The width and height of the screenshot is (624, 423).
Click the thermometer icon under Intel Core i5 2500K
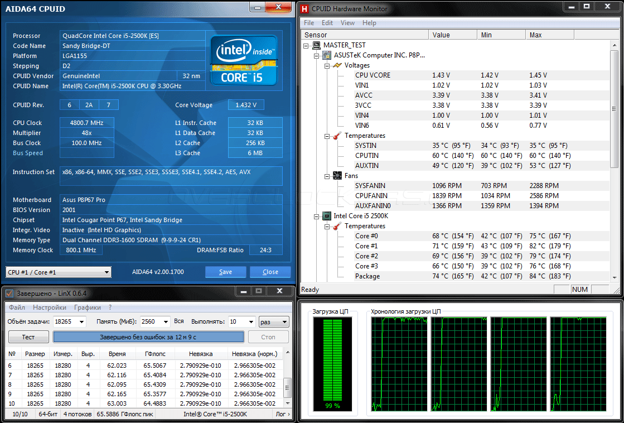point(337,226)
